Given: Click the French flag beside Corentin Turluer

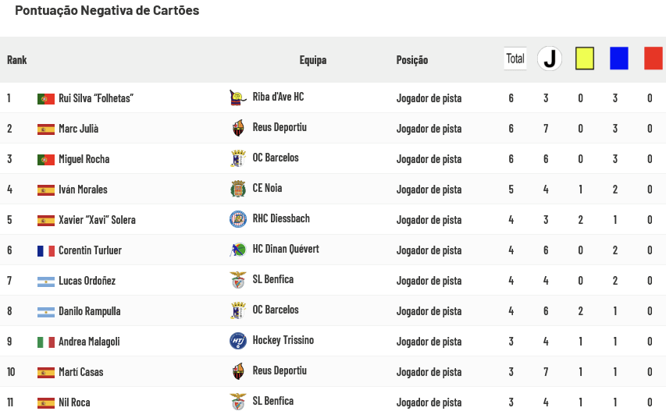Looking at the screenshot, I should pyautogui.click(x=46, y=251).
